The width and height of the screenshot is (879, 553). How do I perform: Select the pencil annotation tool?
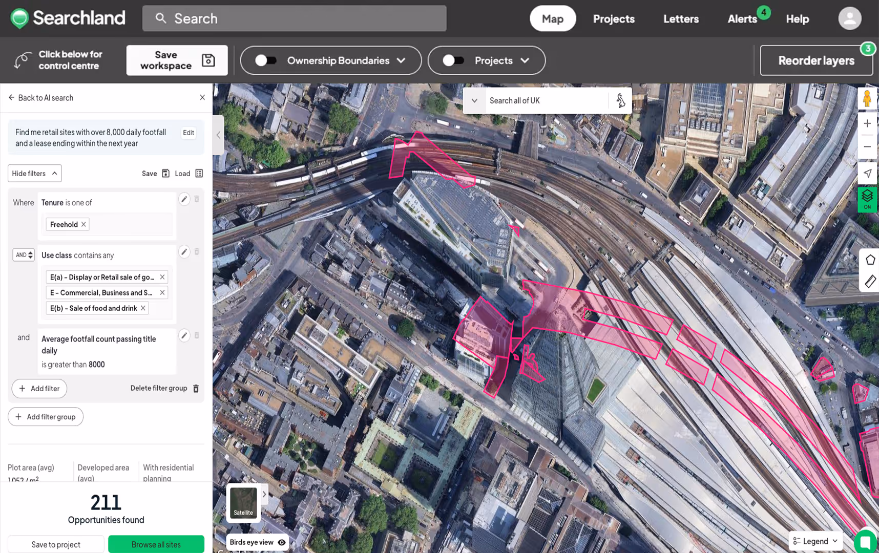(870, 281)
